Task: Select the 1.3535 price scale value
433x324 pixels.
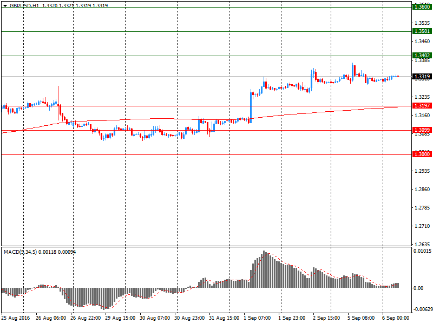Action: click(x=422, y=23)
